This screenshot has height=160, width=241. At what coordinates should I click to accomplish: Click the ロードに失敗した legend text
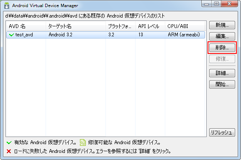tap(92, 151)
